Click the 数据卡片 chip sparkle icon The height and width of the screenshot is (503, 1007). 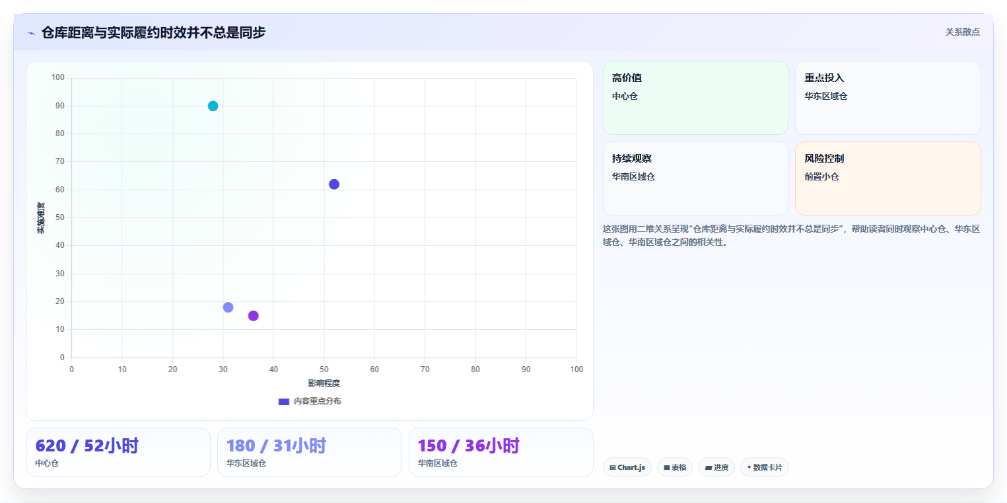coord(749,467)
